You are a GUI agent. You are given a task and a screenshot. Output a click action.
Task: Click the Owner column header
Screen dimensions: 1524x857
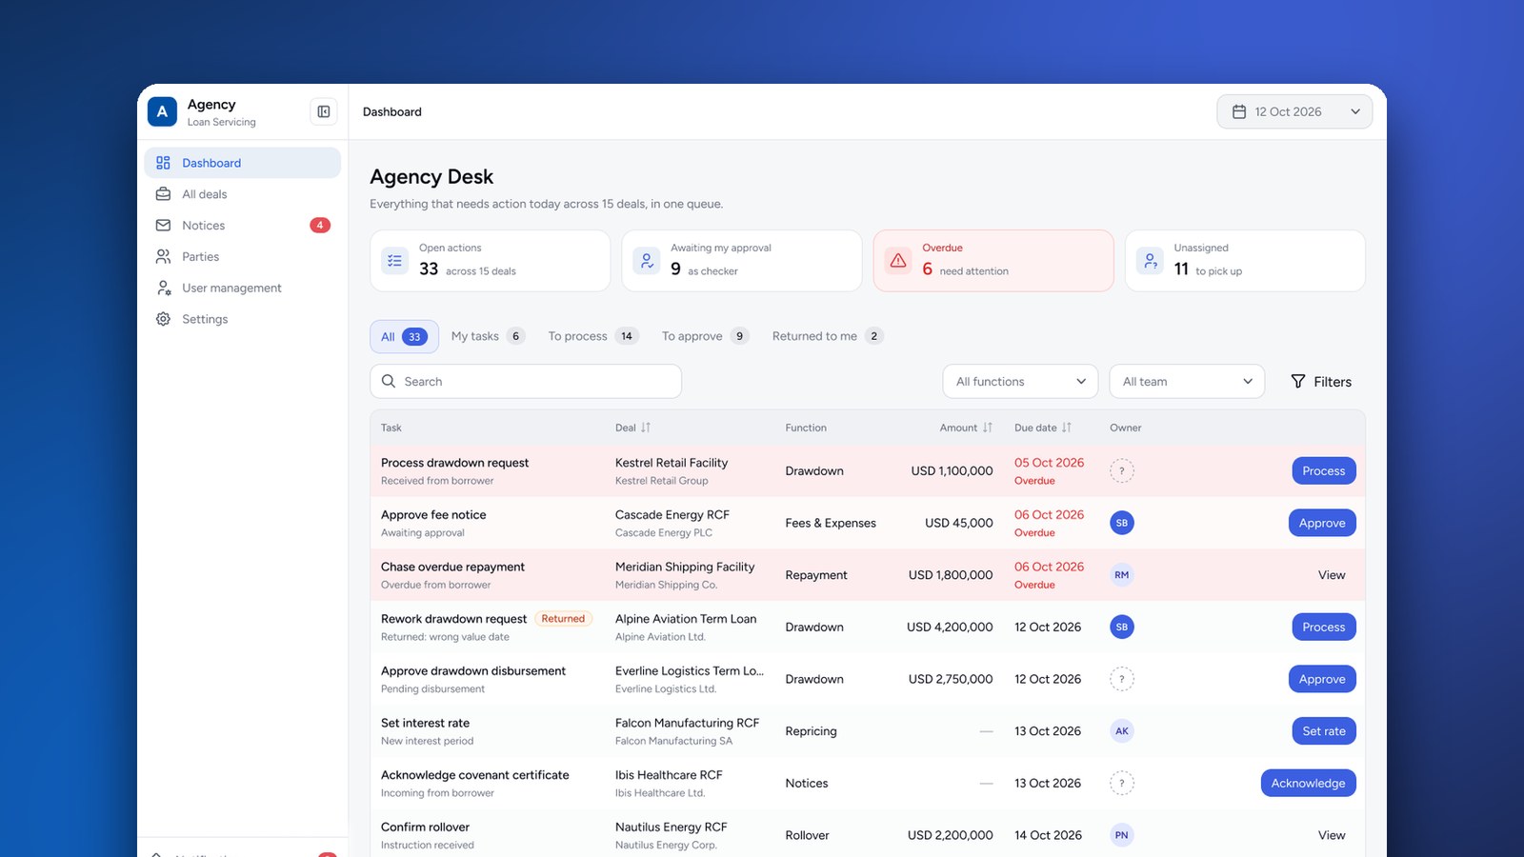coord(1126,428)
